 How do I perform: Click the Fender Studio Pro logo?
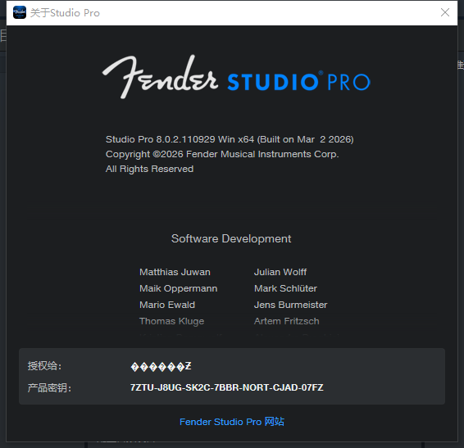pos(236,77)
